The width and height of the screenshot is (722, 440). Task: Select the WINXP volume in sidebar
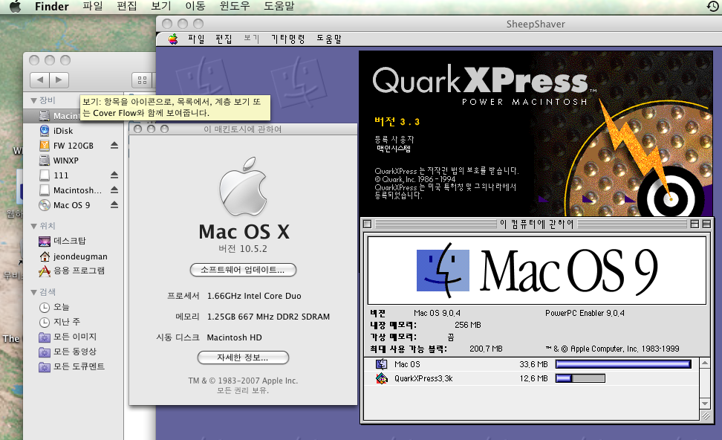coord(65,160)
